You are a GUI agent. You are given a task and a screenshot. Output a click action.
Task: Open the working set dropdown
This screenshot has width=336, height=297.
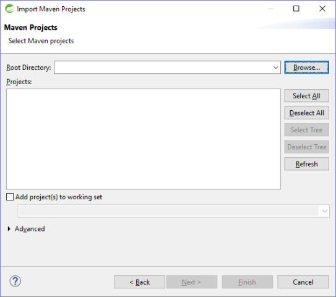[324, 211]
